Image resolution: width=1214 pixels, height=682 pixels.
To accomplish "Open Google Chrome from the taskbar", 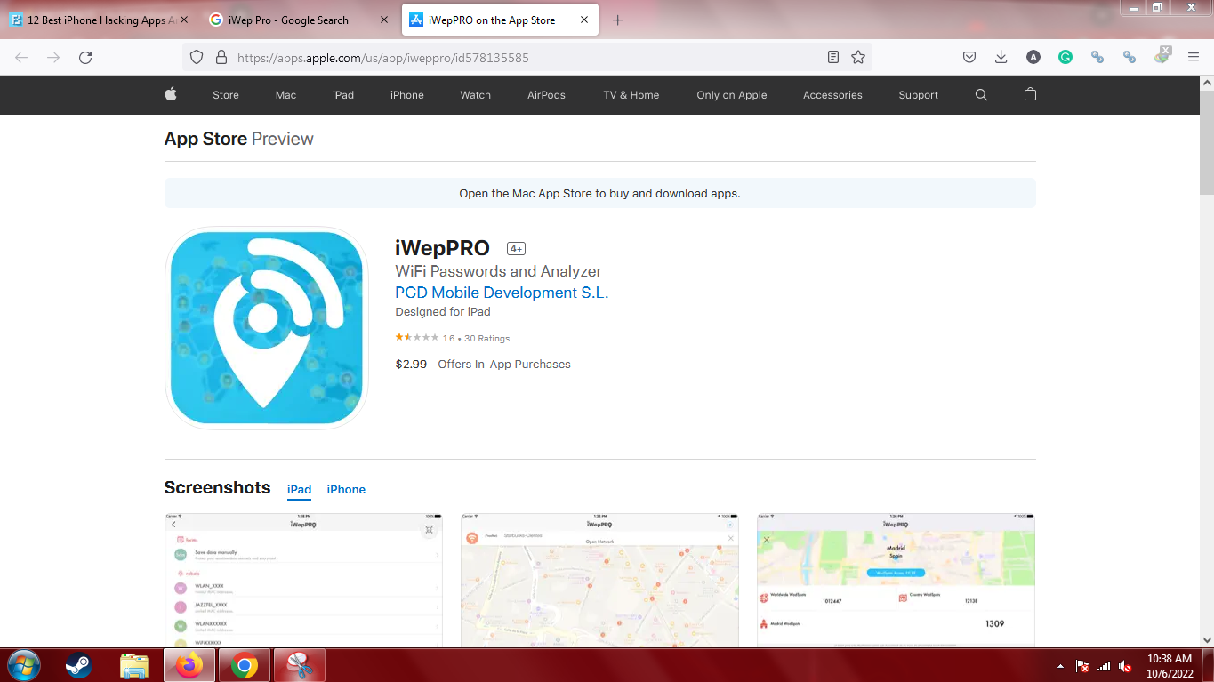I will coord(245,665).
